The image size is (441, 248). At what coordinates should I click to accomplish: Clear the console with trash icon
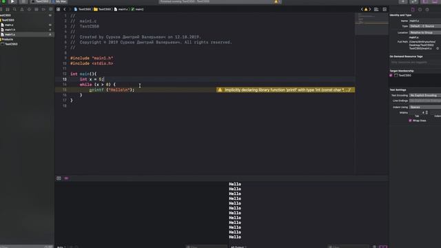[374, 247]
